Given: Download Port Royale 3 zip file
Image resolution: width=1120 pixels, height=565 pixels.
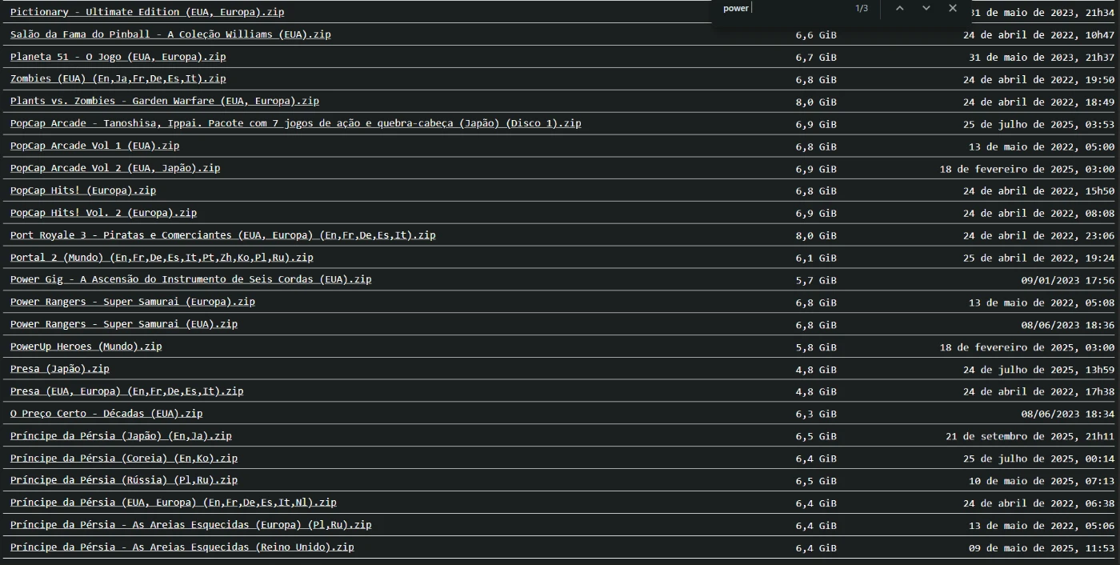Looking at the screenshot, I should click(222, 235).
